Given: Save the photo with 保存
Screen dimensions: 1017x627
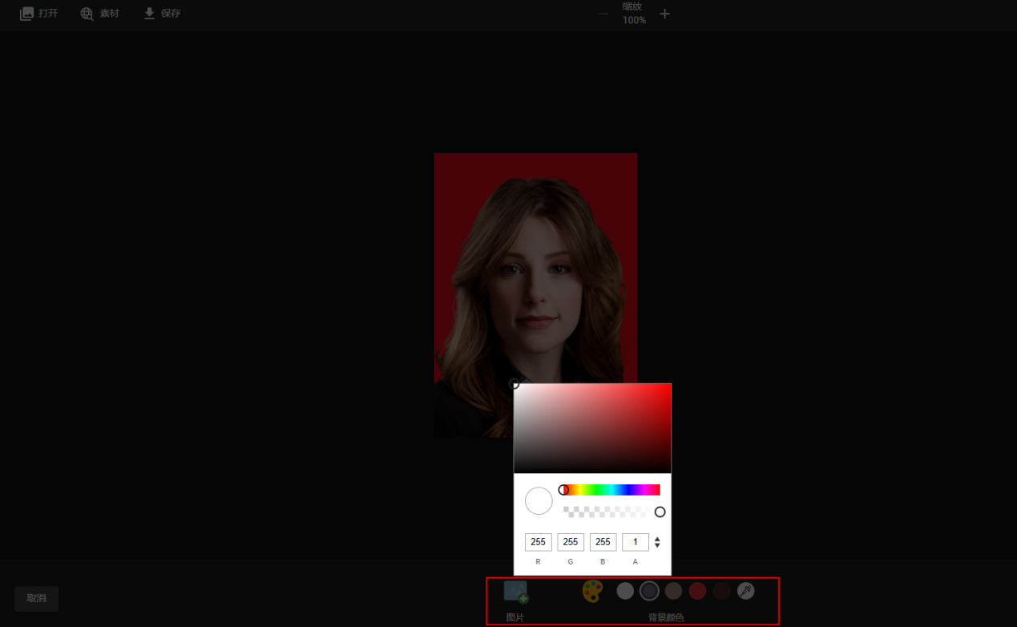Looking at the screenshot, I should (x=162, y=14).
